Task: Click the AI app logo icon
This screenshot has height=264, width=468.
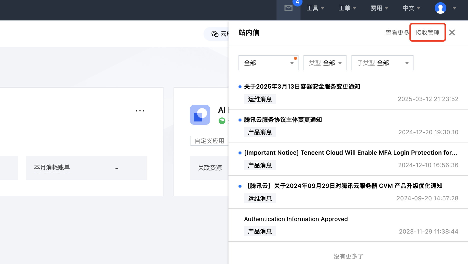Action: [x=200, y=115]
